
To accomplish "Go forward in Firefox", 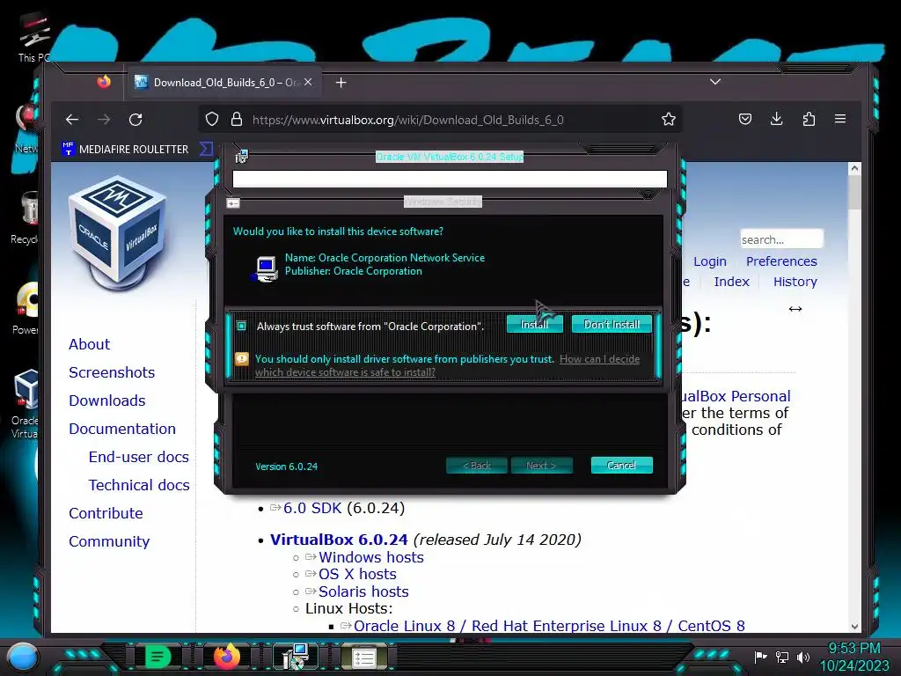I will click(x=104, y=120).
